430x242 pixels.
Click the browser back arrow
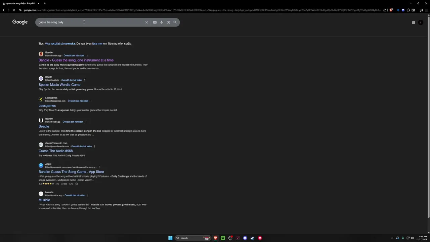tap(4, 10)
